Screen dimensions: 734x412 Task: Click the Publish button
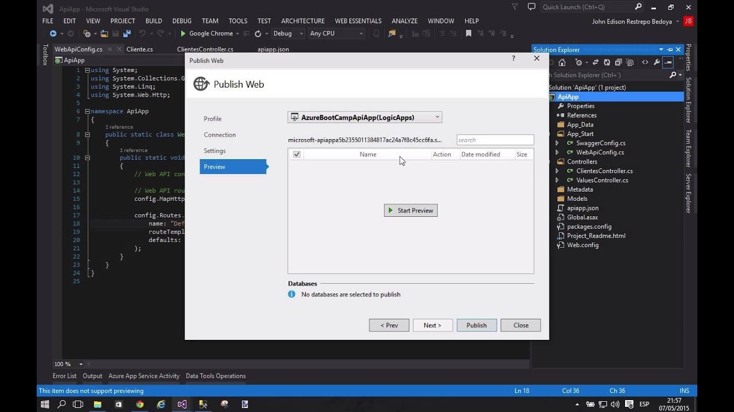coord(477,326)
